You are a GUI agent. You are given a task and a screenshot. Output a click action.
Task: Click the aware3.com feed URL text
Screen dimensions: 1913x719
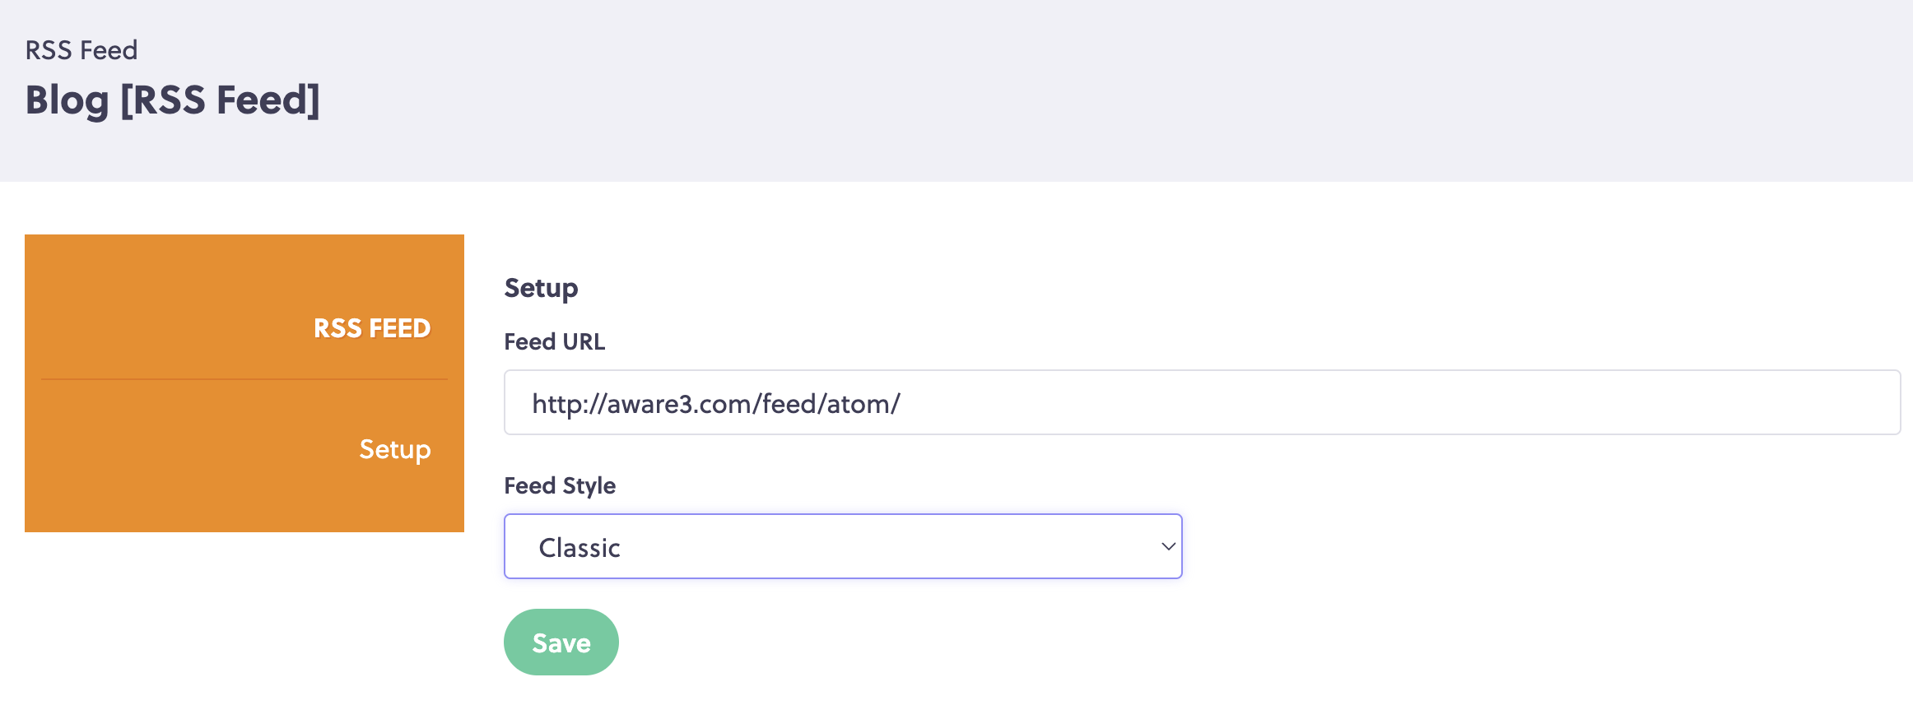point(716,404)
